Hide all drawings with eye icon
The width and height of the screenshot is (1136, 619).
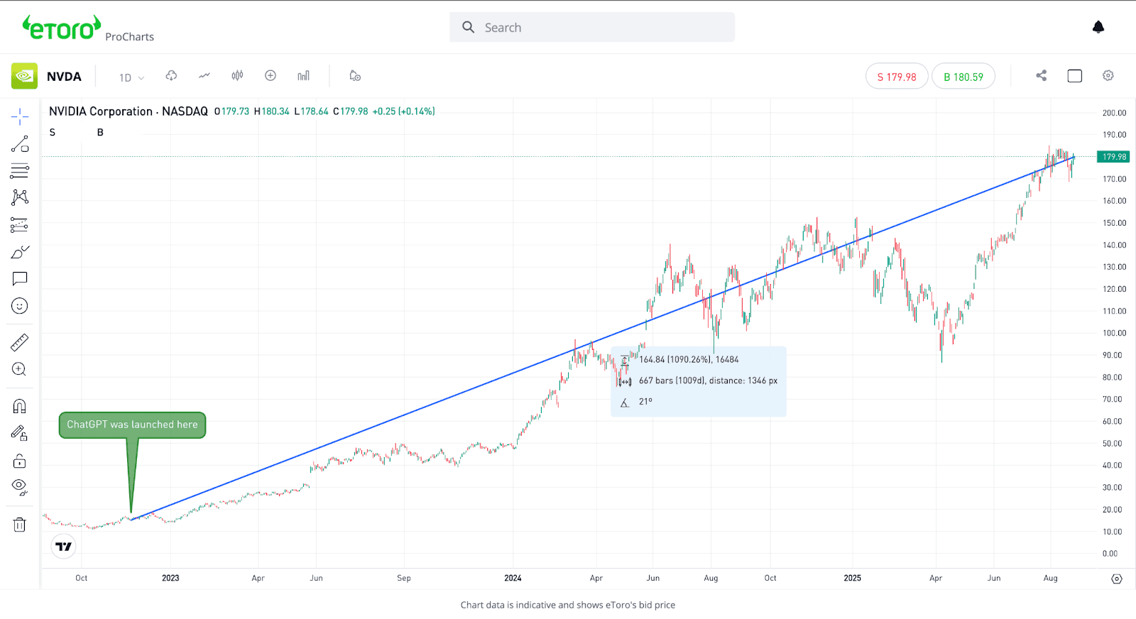20,487
